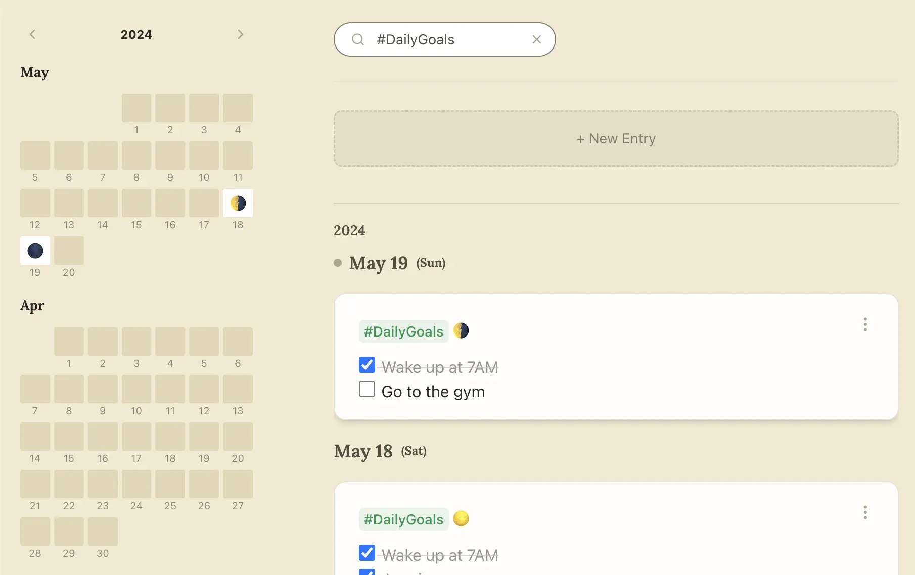
Task: Select May 12 on the calendar
Action: 35,203
